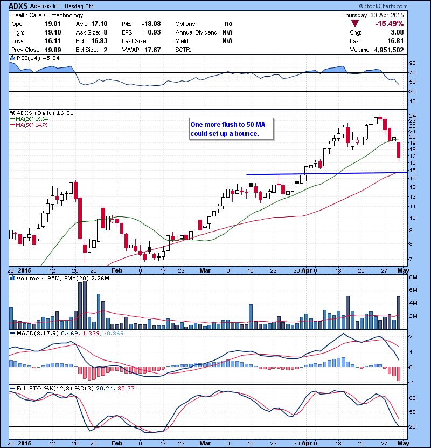Viewport: 431px width, 448px height.
Task: Click the last red candlestick on the chart
Action: pyautogui.click(x=399, y=152)
